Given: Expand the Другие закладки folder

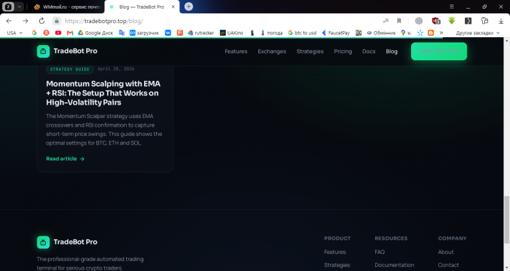Looking at the screenshot, I should [x=477, y=32].
